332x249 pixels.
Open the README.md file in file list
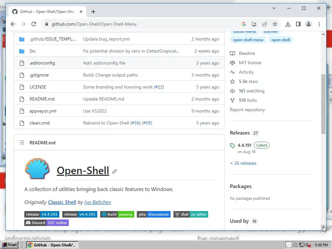click(42, 99)
